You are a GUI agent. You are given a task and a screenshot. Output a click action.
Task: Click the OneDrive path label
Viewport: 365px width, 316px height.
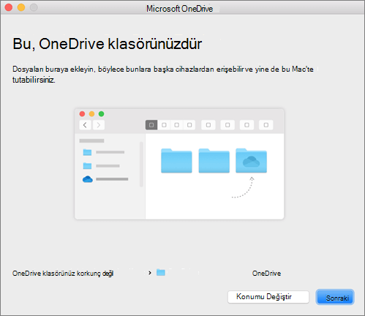(x=266, y=274)
